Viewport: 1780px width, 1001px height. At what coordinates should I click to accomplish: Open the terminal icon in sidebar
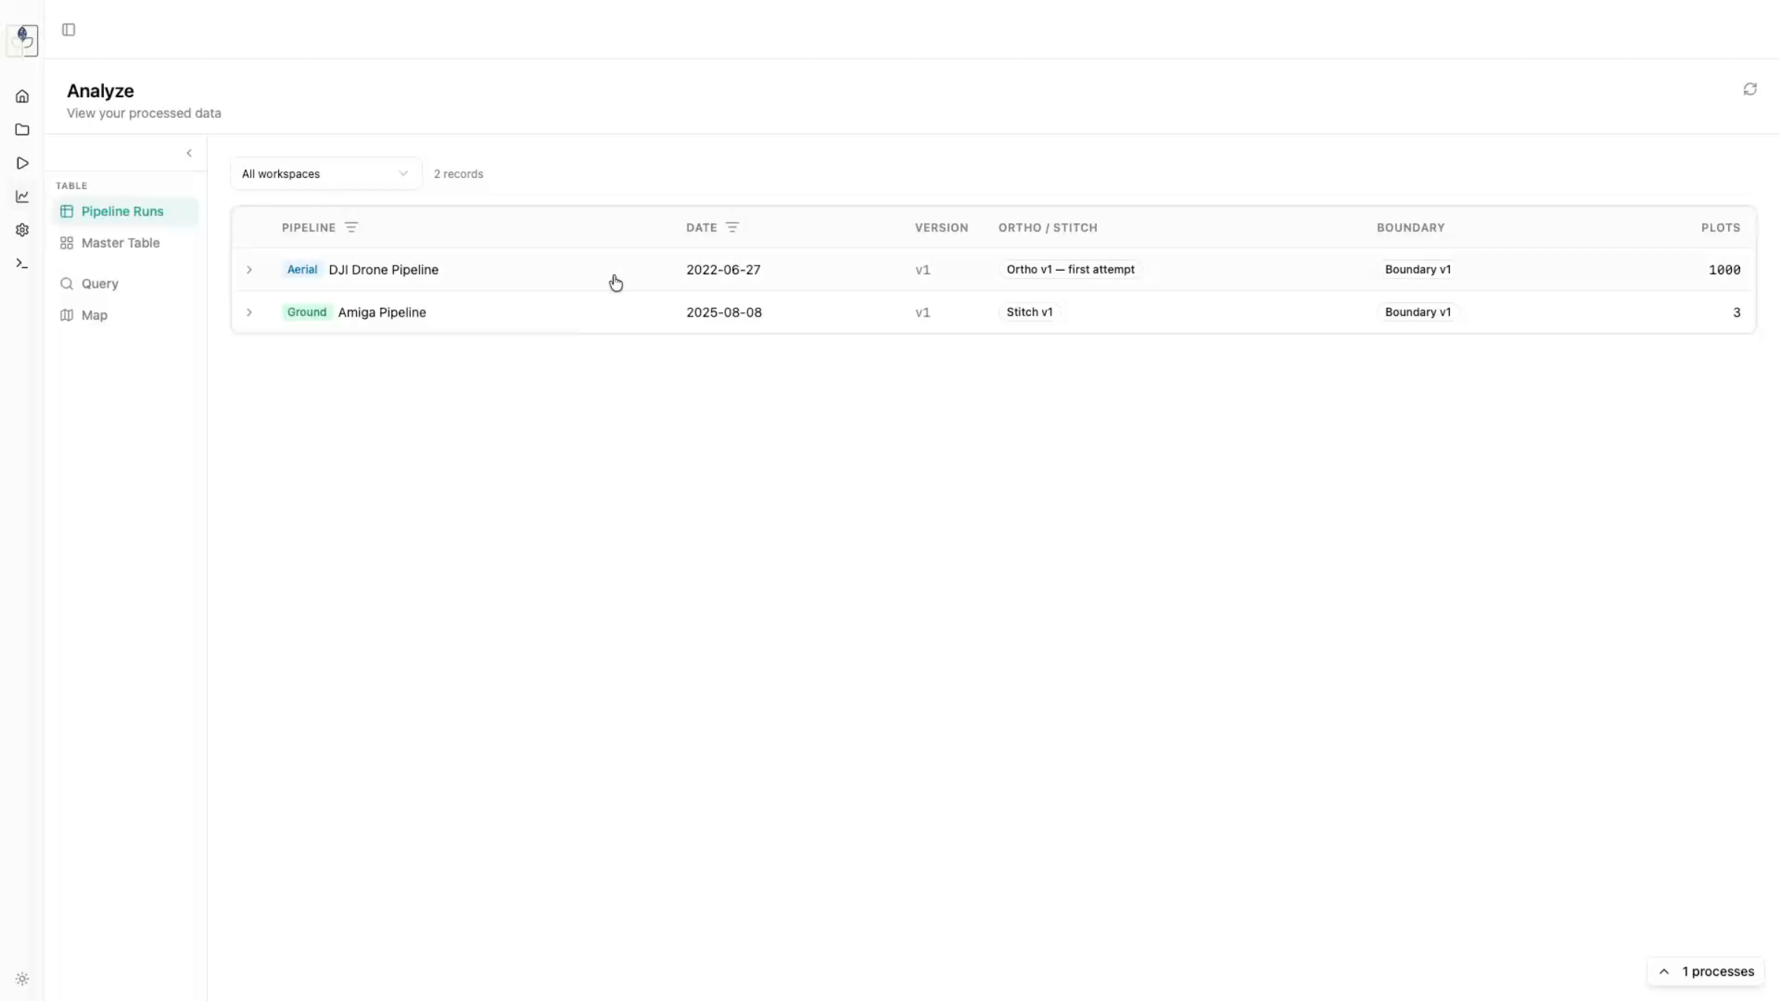click(22, 262)
